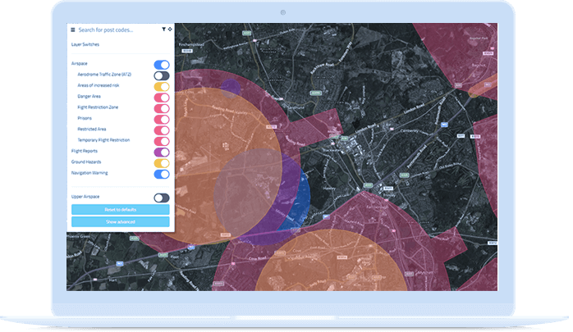Image resolution: width=573 pixels, height=332 pixels.
Task: Select the orange circular zone over Farnborough
Action: [x=331, y=261]
